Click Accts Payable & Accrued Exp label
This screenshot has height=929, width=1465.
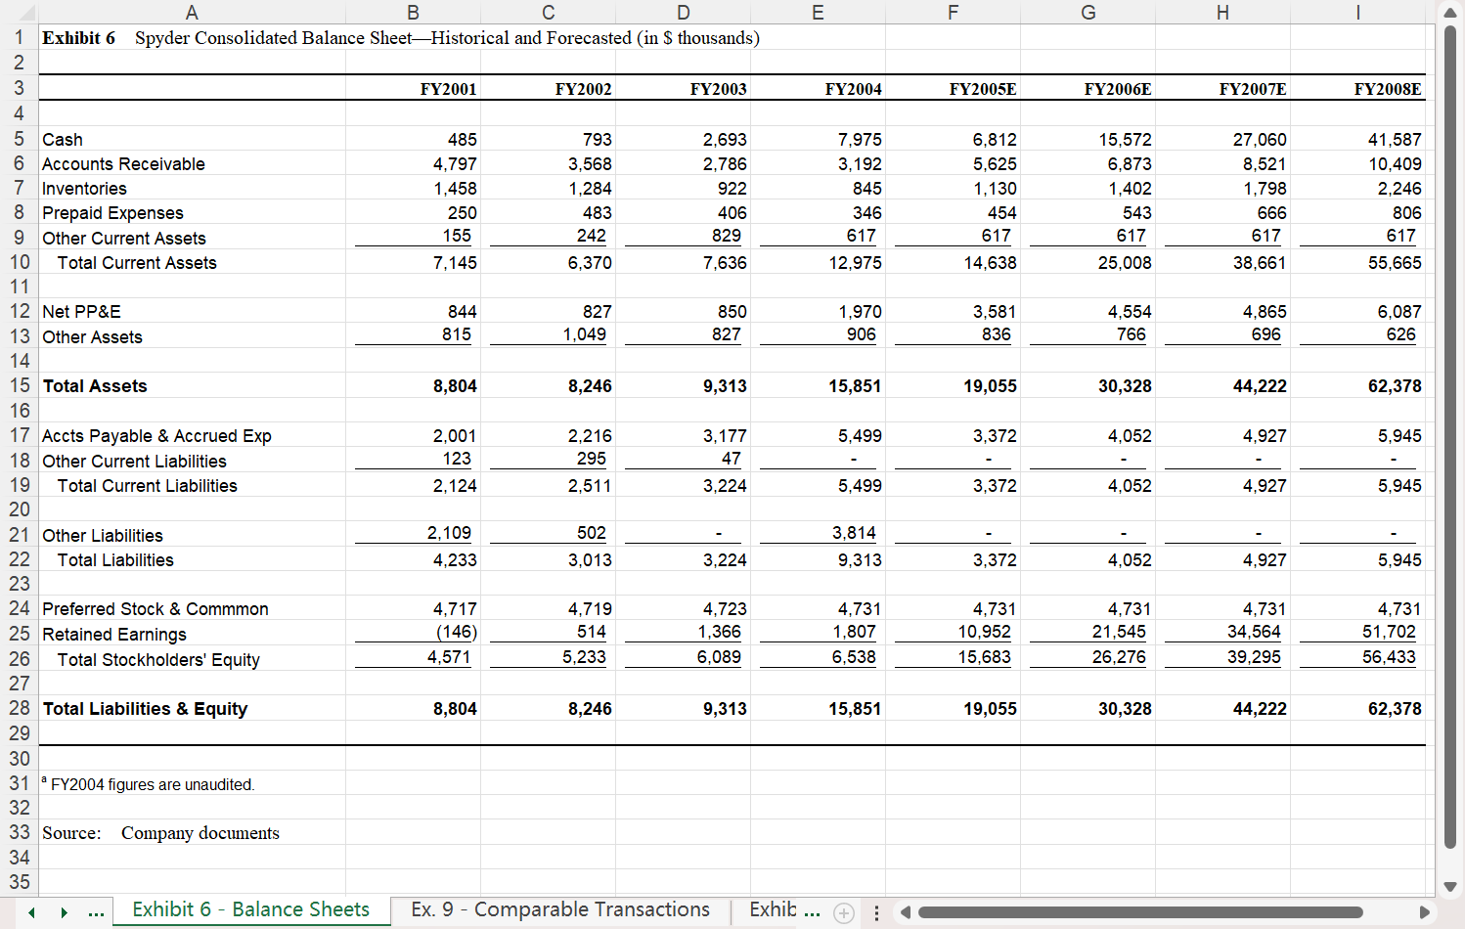(x=192, y=435)
